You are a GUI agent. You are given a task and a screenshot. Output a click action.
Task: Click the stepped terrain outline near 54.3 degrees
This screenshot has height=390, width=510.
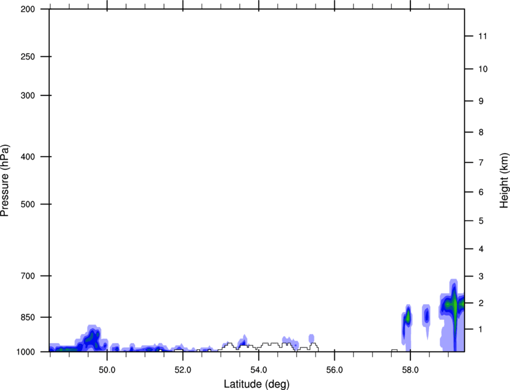pyautogui.click(x=269, y=346)
